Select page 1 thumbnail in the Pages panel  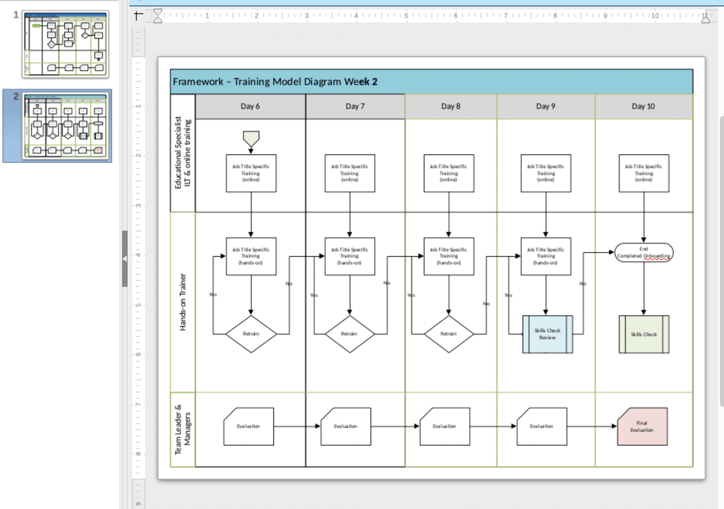click(x=65, y=44)
